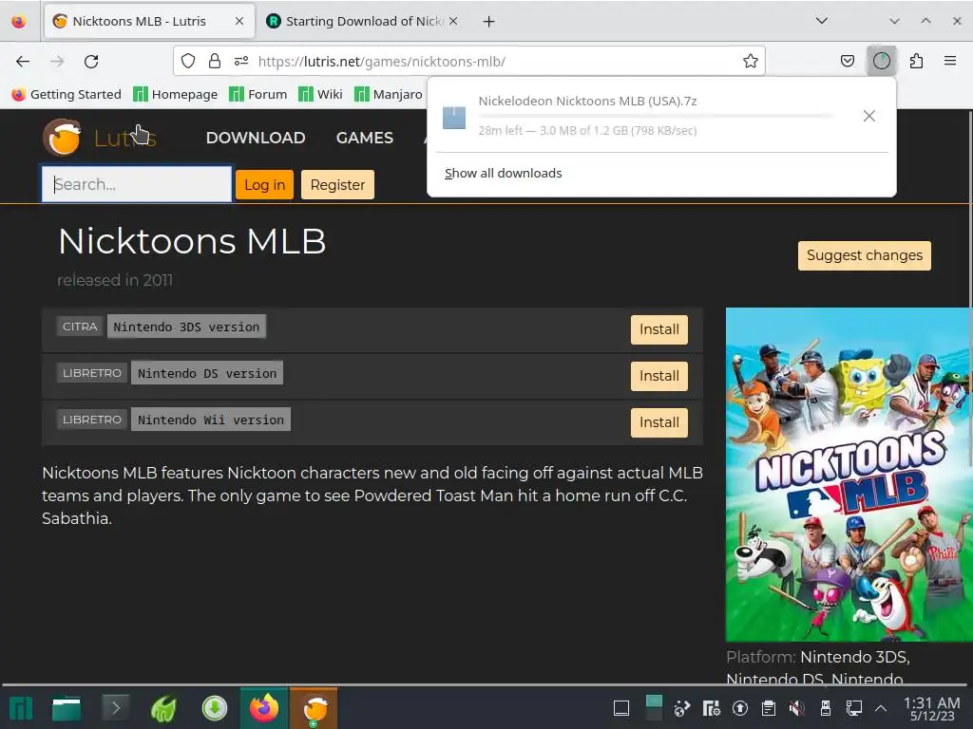This screenshot has height=729, width=973.
Task: Click the CITRA runner tag
Action: point(80,327)
